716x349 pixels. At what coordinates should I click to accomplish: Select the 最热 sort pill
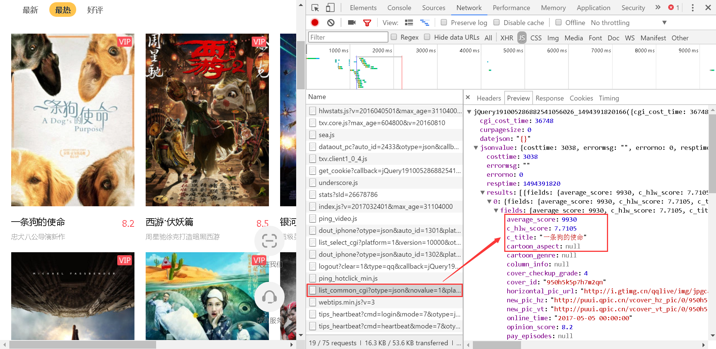pyautogui.click(x=63, y=10)
